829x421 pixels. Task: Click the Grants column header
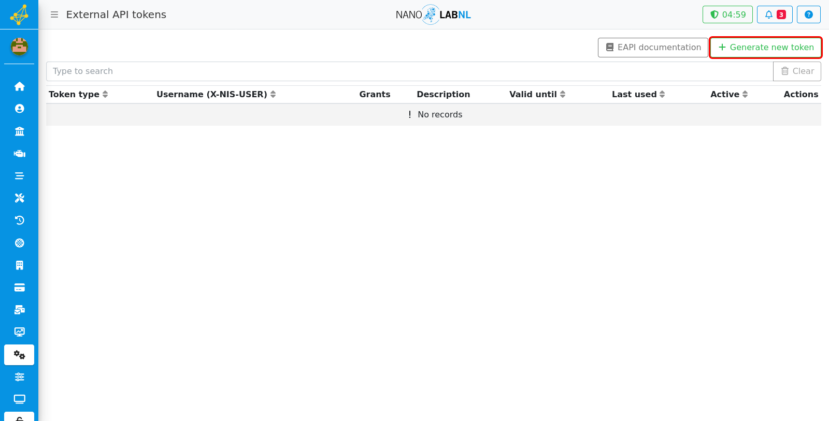point(375,94)
